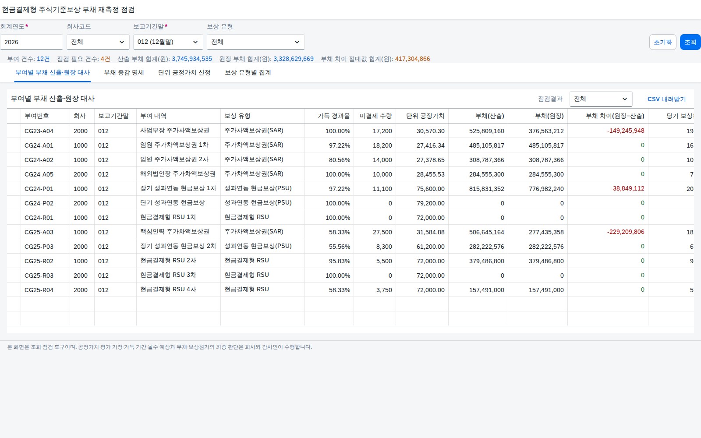Switch to 보상 유형별 집계 tab
Viewport: 701px width, 438px height.
[248, 73]
